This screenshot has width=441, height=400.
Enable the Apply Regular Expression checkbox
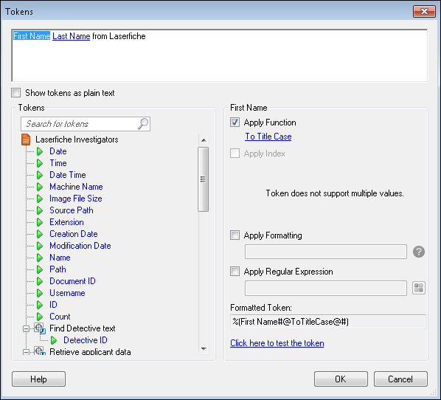235,272
